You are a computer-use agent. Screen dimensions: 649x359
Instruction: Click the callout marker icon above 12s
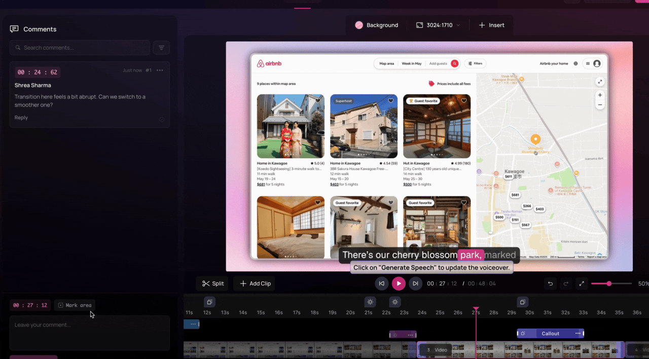[209, 302]
